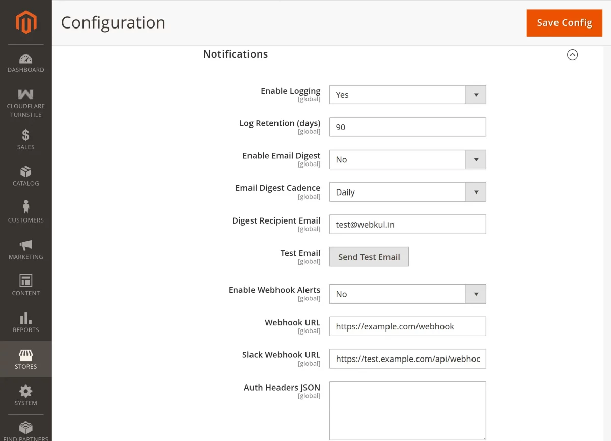The height and width of the screenshot is (441, 611).
Task: Open the Email Digest Cadence dropdown
Action: (x=407, y=192)
